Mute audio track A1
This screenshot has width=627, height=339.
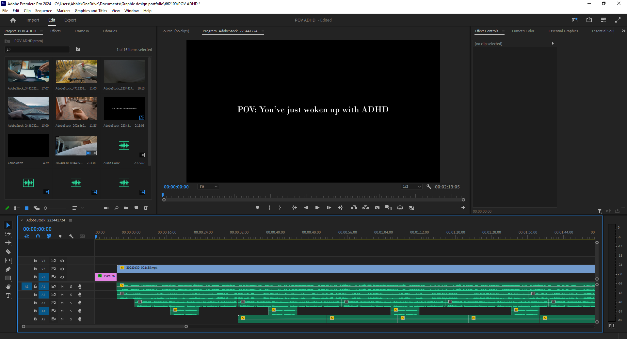(62, 287)
